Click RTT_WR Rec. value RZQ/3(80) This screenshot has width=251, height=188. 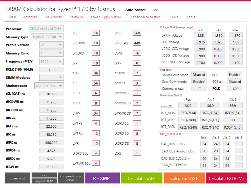tap(188, 120)
